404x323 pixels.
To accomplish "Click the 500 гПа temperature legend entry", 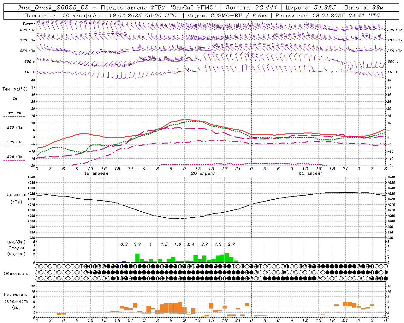I will click(x=15, y=157).
